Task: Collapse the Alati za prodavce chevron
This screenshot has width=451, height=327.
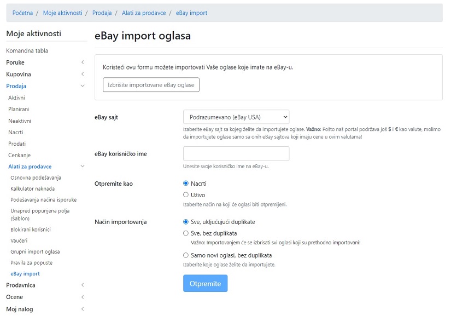Action: 83,166
